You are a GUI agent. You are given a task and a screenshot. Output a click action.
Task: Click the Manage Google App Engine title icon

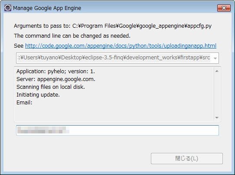tap(8, 8)
